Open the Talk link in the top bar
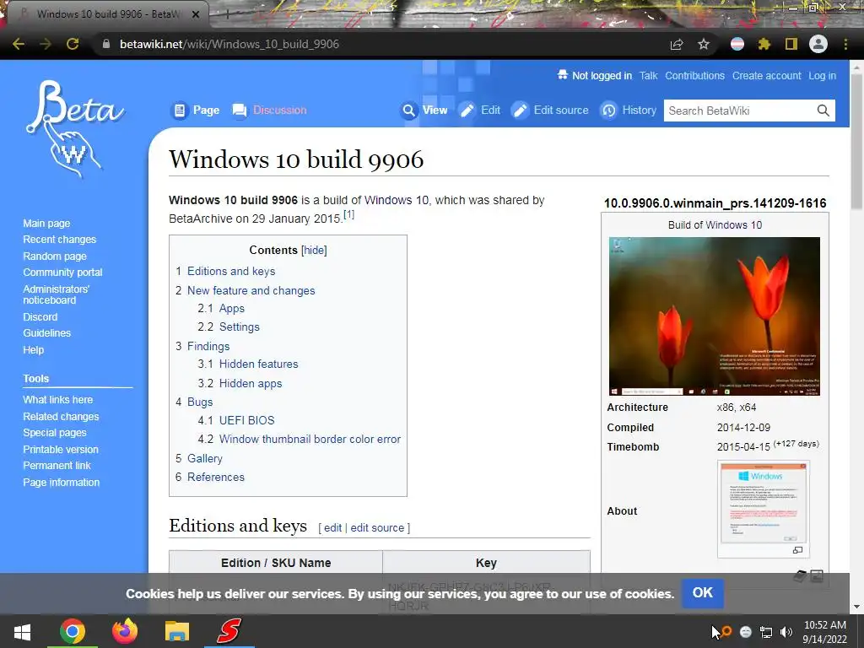864x648 pixels. click(x=649, y=76)
